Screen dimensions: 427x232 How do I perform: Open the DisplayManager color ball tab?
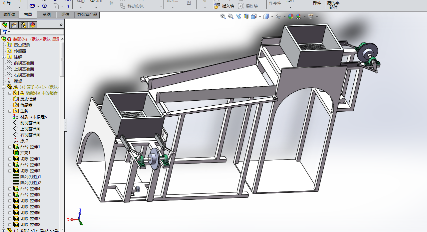(33, 25)
